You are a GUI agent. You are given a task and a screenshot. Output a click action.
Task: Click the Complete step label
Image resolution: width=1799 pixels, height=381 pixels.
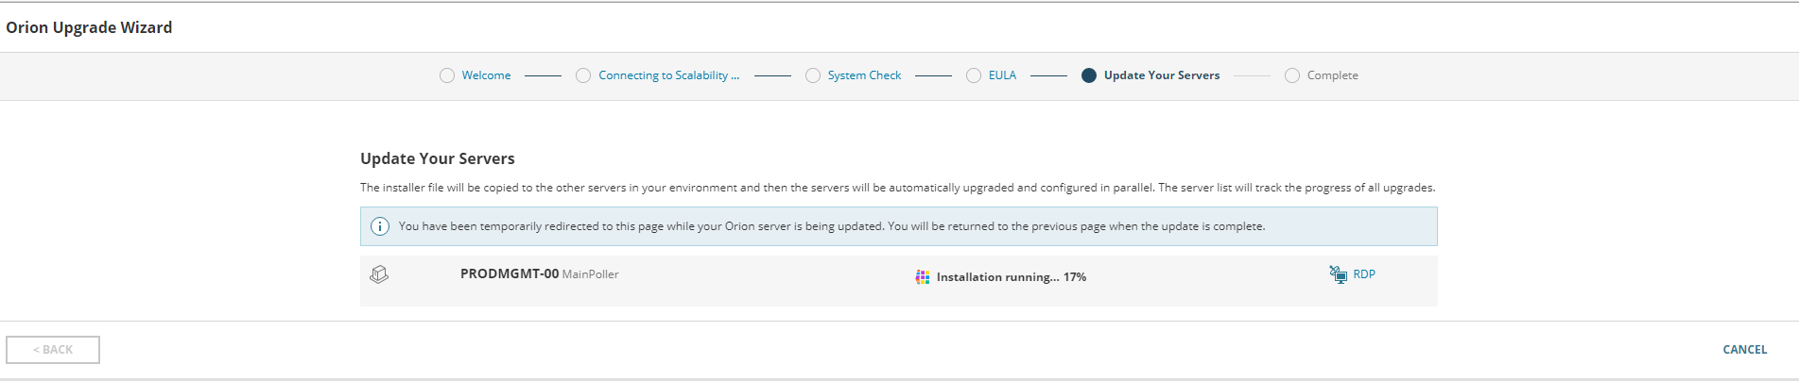[1333, 75]
